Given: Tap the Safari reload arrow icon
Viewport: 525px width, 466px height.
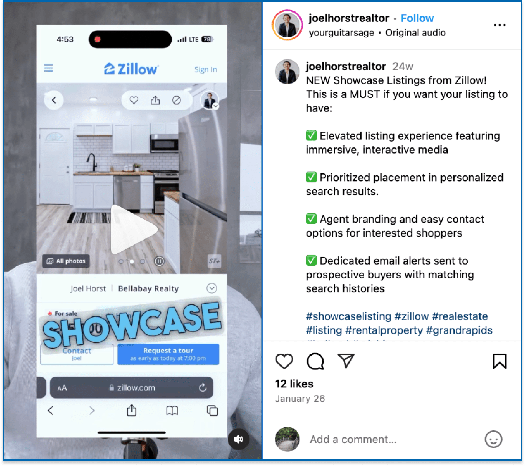Looking at the screenshot, I should click(203, 387).
